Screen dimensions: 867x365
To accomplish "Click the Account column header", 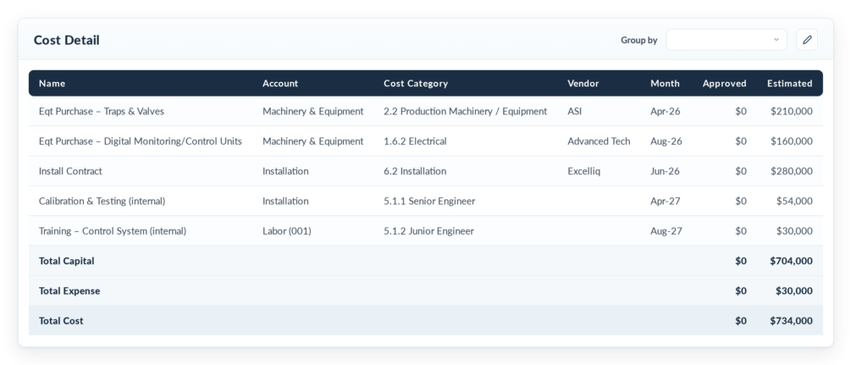I will tap(279, 84).
